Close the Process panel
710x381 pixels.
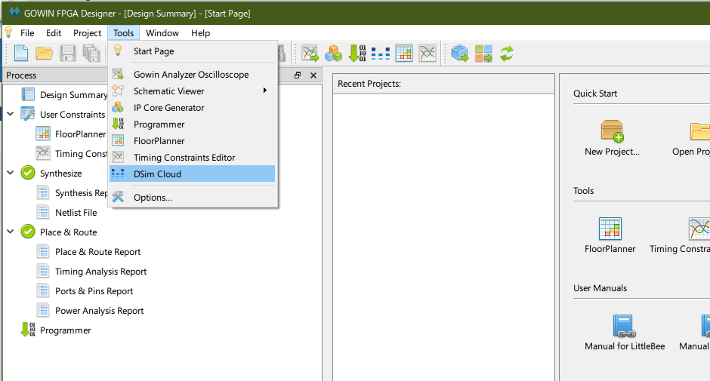[313, 75]
